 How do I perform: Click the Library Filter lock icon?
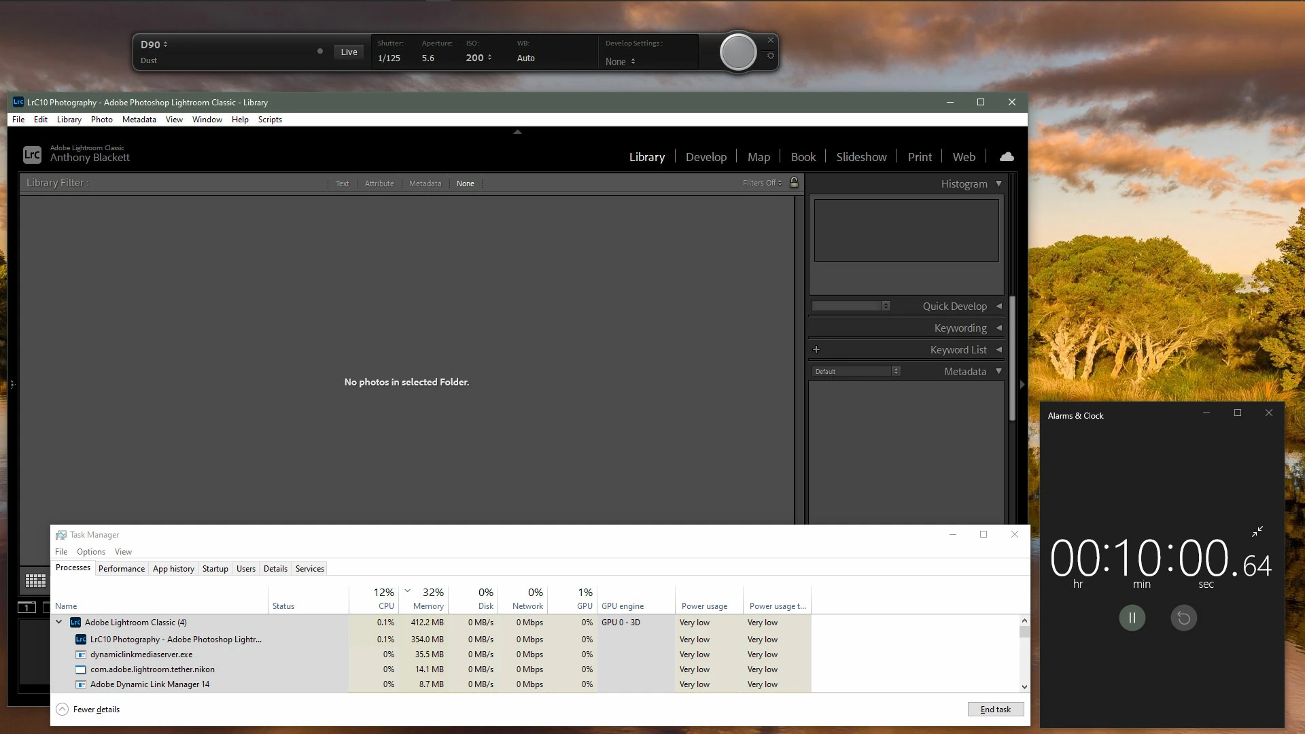click(x=794, y=183)
